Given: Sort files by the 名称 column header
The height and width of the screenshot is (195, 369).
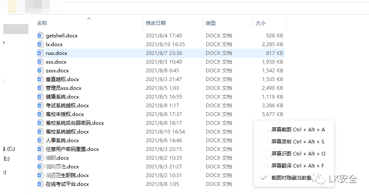Looking at the screenshot, I should pyautogui.click(x=42, y=23).
